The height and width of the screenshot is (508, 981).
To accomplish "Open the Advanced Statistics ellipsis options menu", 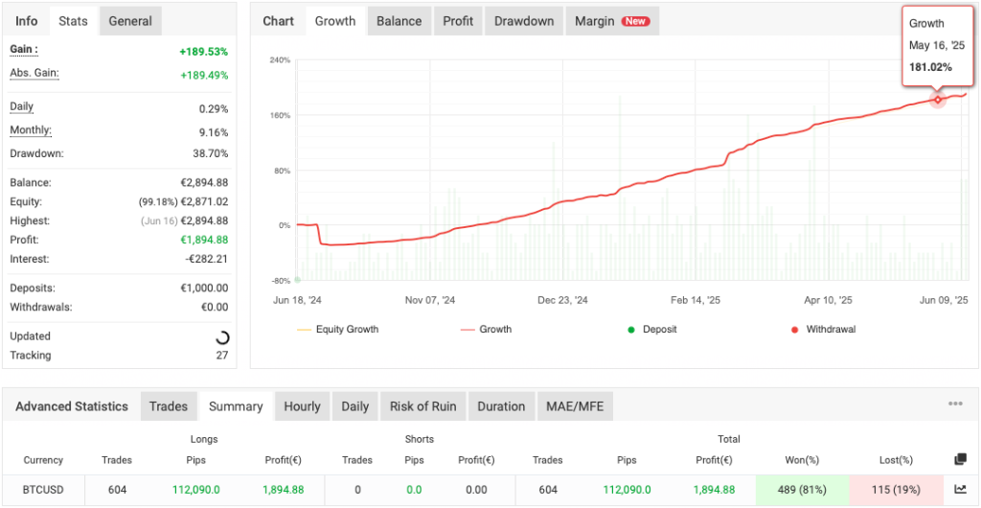I will click(x=955, y=404).
